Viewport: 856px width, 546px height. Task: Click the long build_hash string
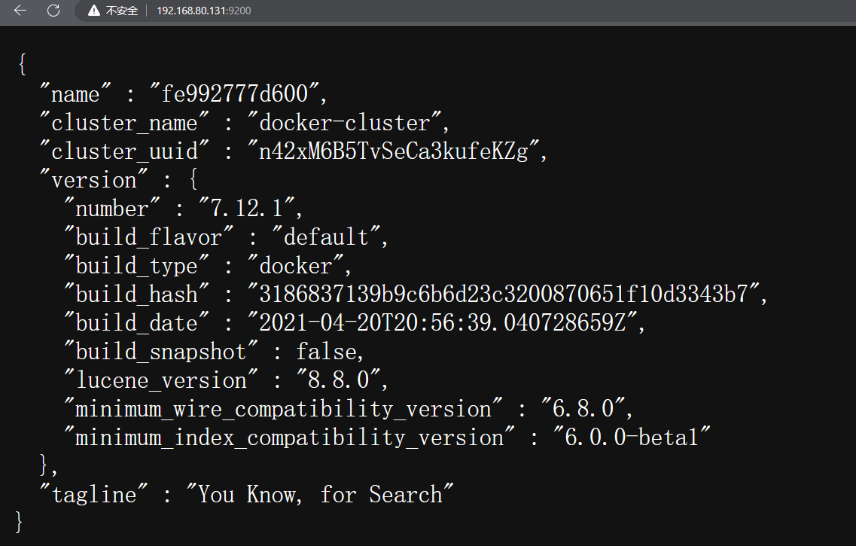coord(504,294)
